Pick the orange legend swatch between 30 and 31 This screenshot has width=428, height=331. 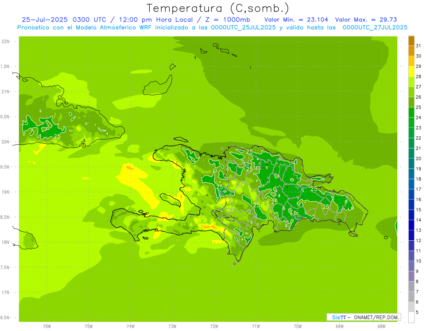click(x=411, y=51)
